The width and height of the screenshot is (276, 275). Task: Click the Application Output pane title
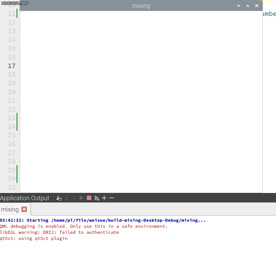(25, 198)
